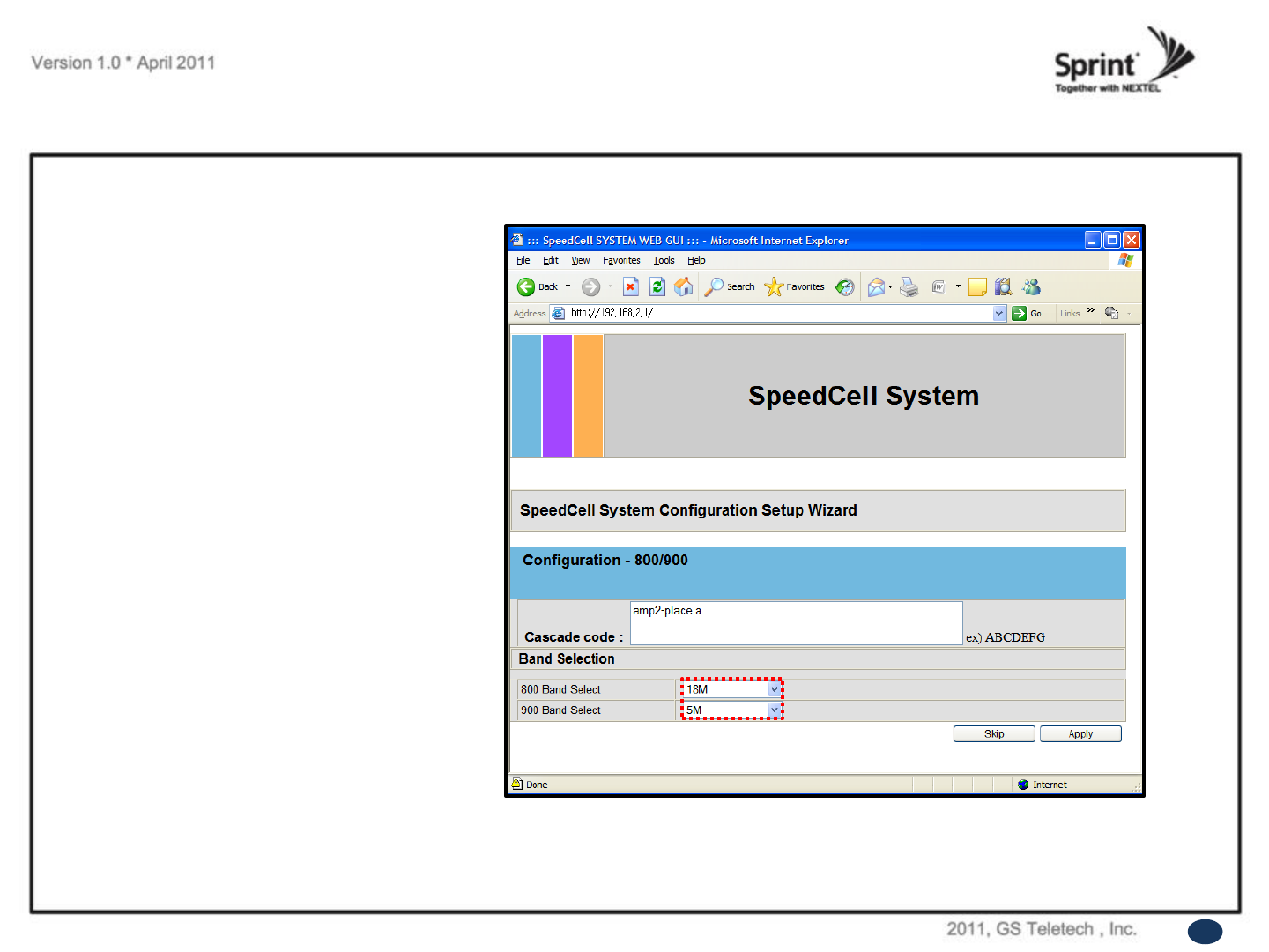
Task: Click the "ex) ABCDEFG" example text
Action: [x=1006, y=637]
